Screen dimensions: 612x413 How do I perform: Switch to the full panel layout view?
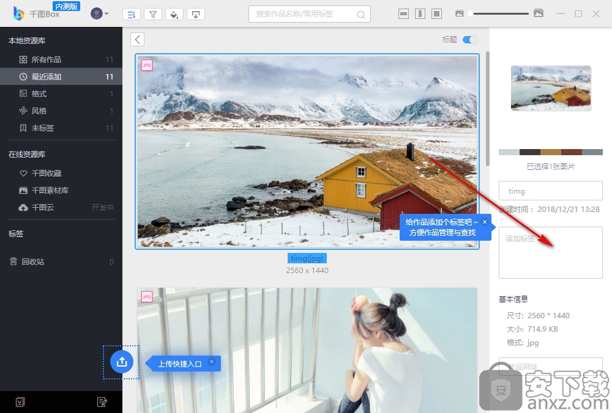436,13
